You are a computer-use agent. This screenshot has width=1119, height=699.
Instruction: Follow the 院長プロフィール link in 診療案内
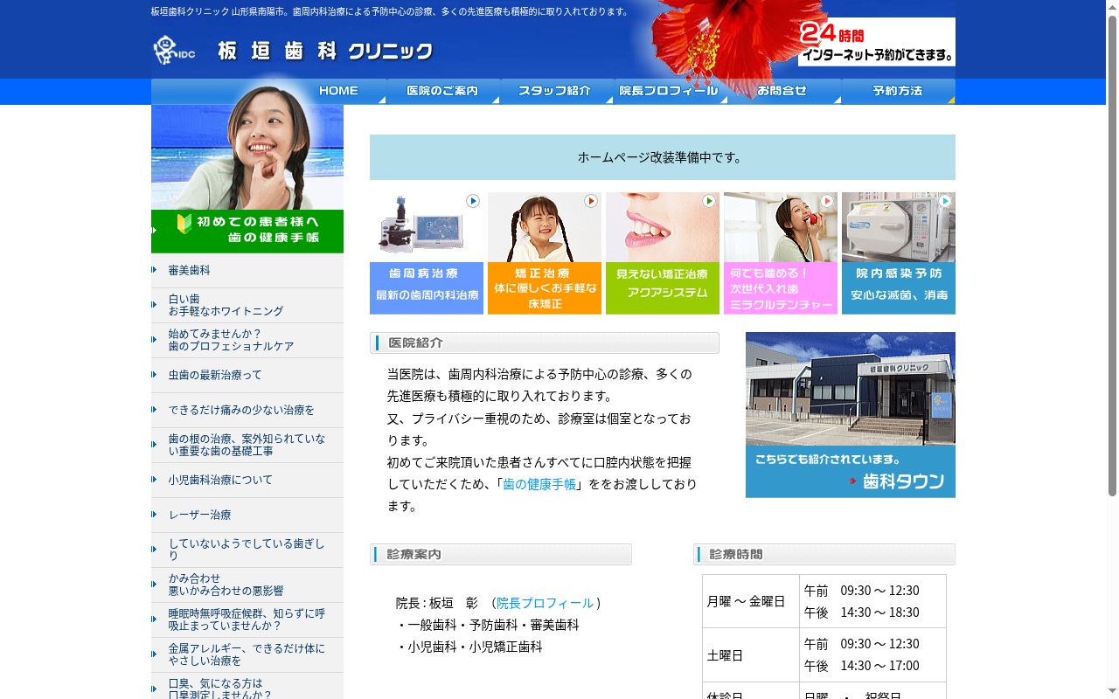point(545,603)
